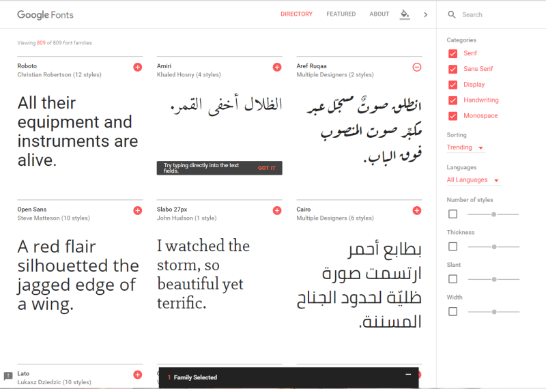Add the Open Sans font family
Screen dimensions: 546x389
coord(138,210)
